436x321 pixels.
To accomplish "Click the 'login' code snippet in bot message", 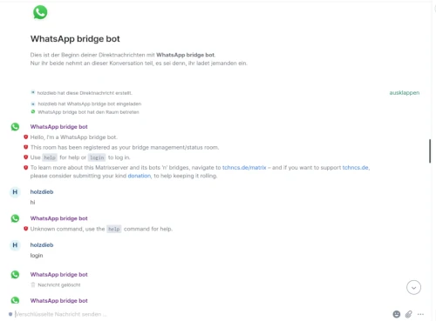I will pyautogui.click(x=97, y=157).
